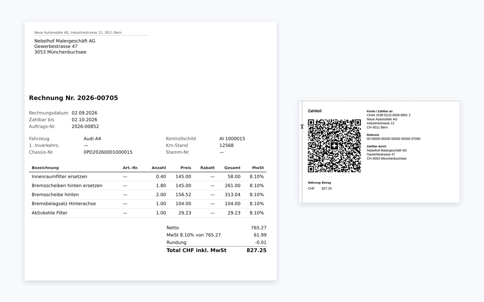Click CH-3053 Münchenbuchsee on payment slip

386,159
